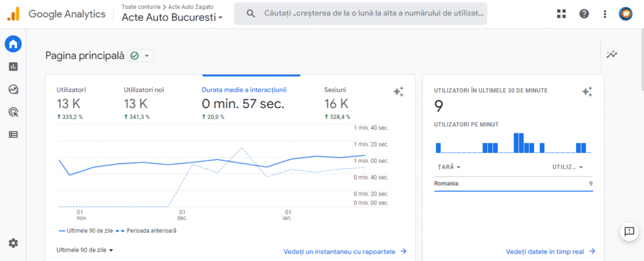Click sparkle insights icon on metrics card
The height and width of the screenshot is (261, 644).
coord(398,92)
